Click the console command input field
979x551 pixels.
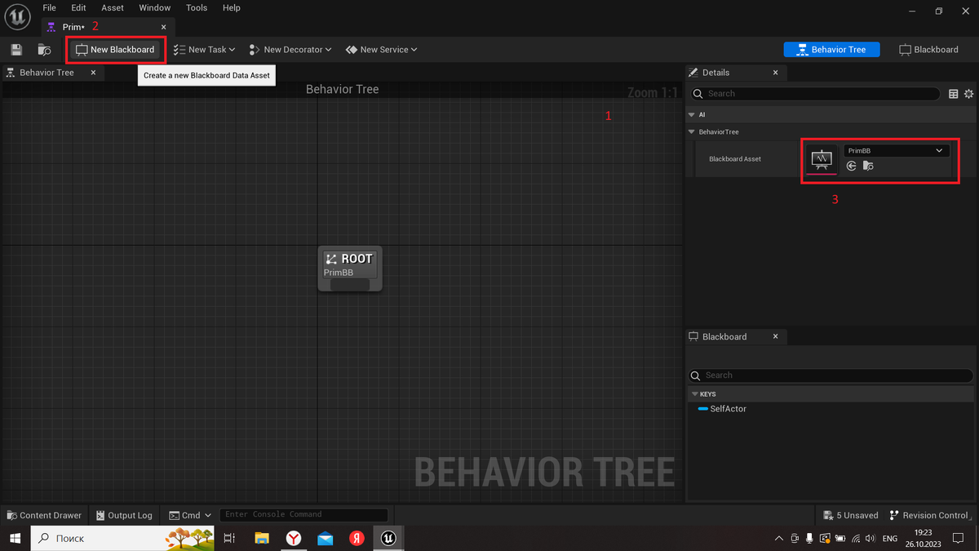pyautogui.click(x=303, y=515)
